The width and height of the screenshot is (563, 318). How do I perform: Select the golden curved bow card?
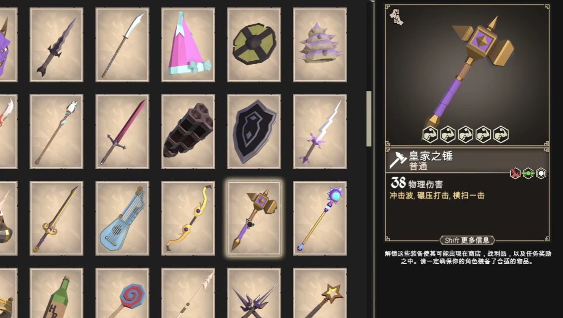tap(188, 218)
